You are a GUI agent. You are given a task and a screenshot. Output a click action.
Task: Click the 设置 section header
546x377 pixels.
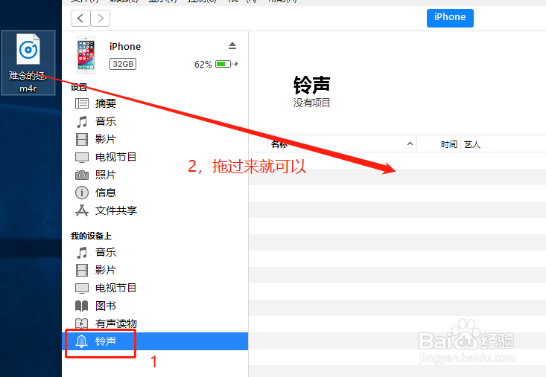coord(79,87)
